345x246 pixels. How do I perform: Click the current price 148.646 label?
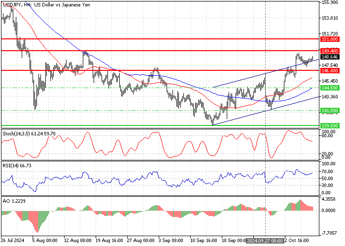tap(330, 57)
